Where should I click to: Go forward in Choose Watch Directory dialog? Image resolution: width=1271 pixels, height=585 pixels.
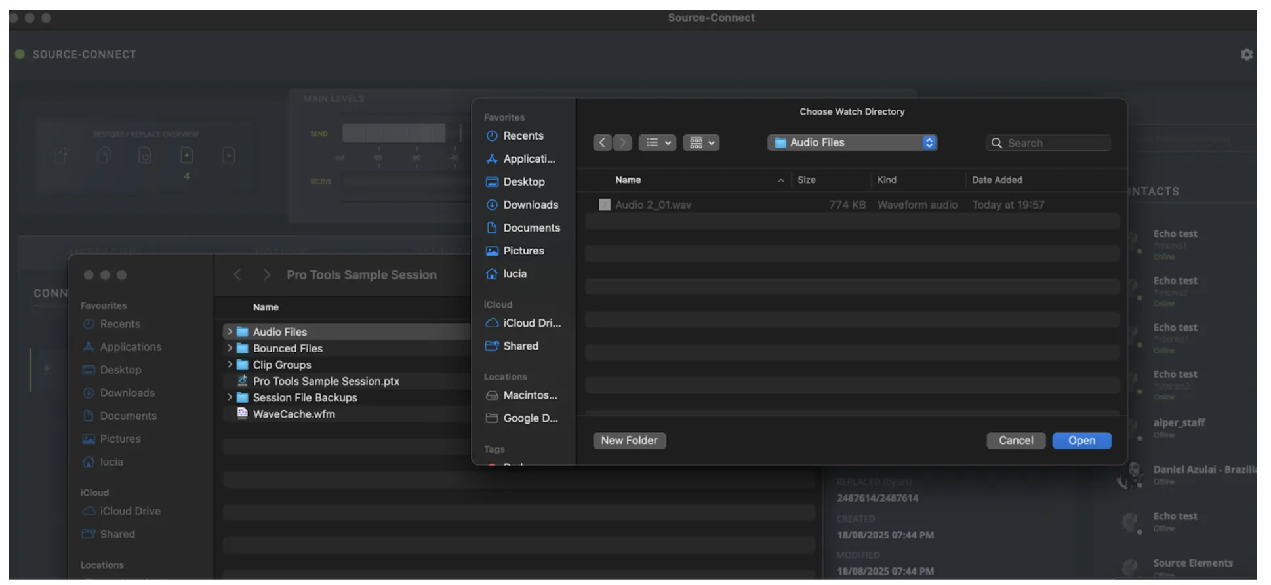coord(622,142)
